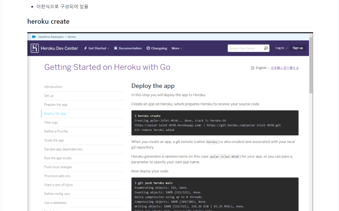Go to Use a database section
The image size is (339, 211).
click(x=55, y=203)
